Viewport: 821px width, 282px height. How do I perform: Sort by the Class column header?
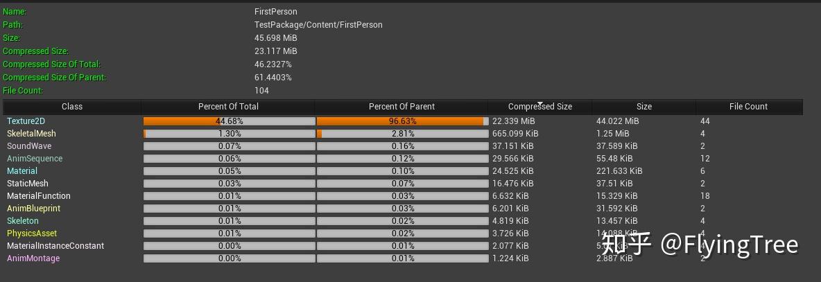(72, 107)
